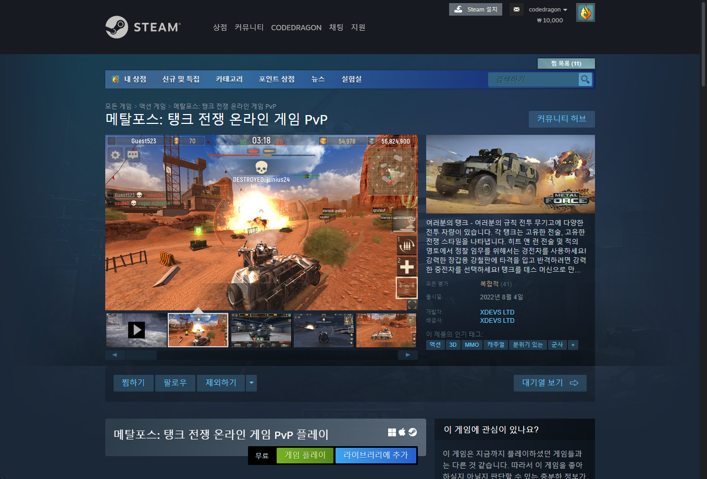Select the 분위기 있는 tag
707x479 pixels.
[x=528, y=345]
